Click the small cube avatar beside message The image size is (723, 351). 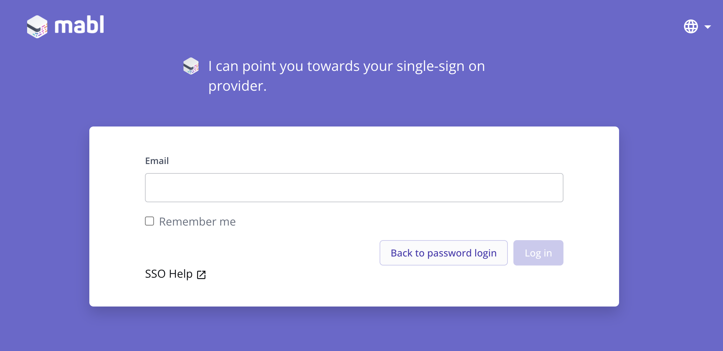[x=191, y=66]
